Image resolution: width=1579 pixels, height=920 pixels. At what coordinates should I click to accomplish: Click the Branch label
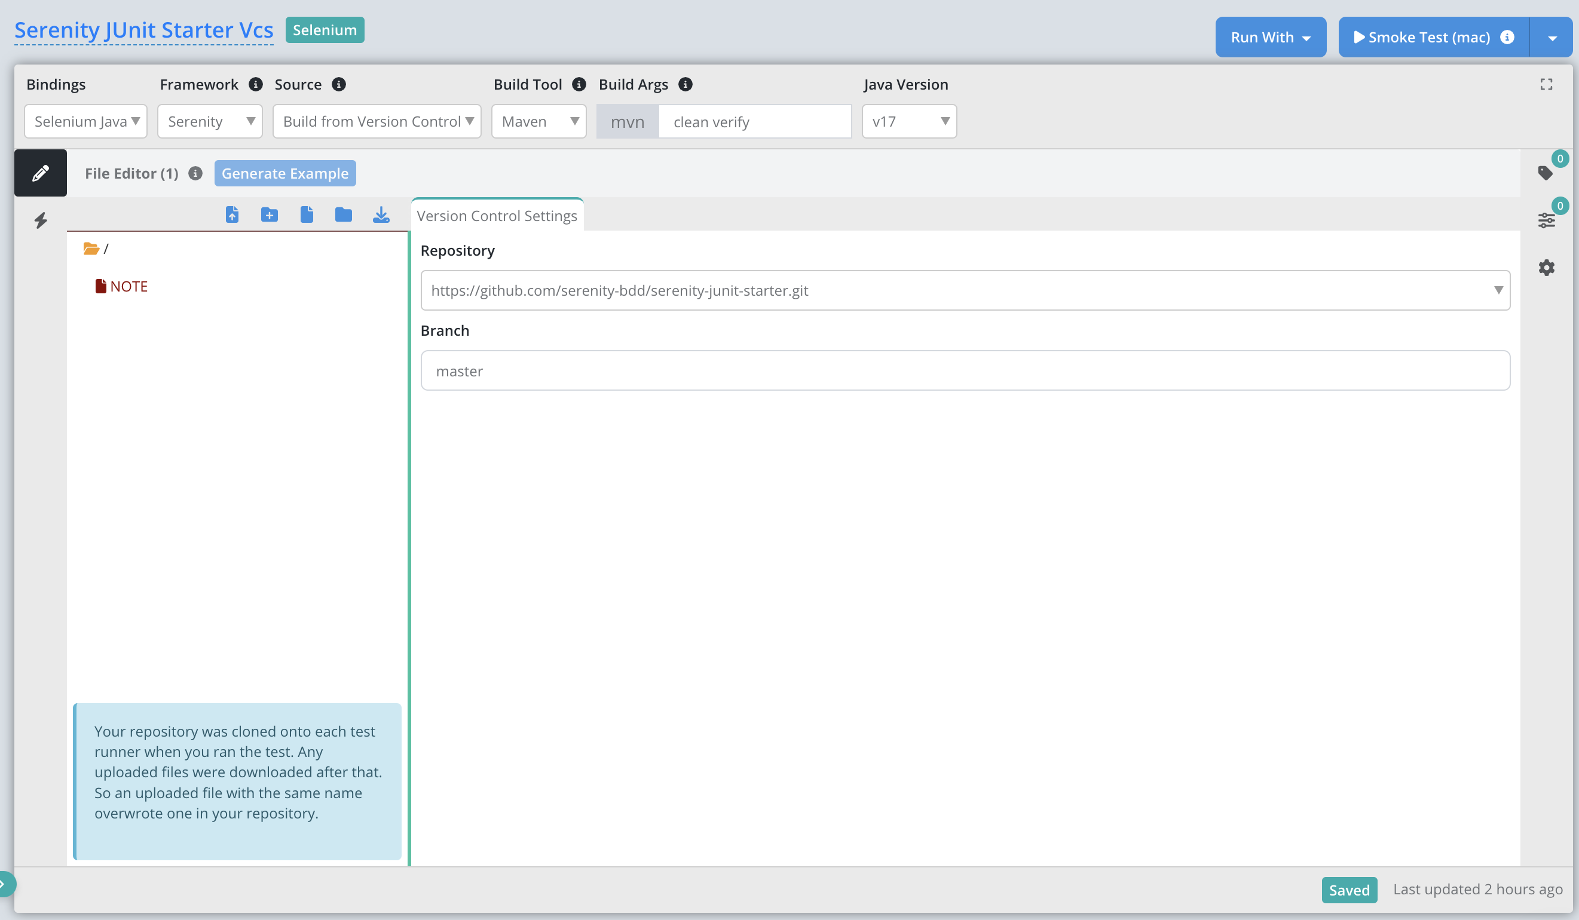click(x=445, y=331)
